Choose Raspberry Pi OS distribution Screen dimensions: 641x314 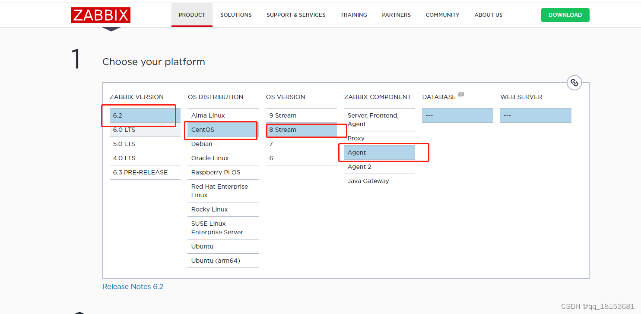223,172
